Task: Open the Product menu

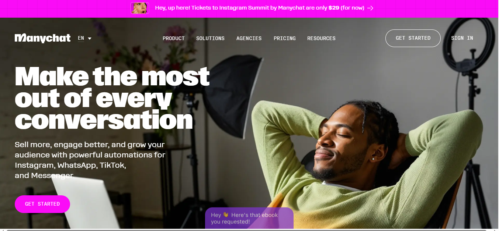Action: (174, 38)
